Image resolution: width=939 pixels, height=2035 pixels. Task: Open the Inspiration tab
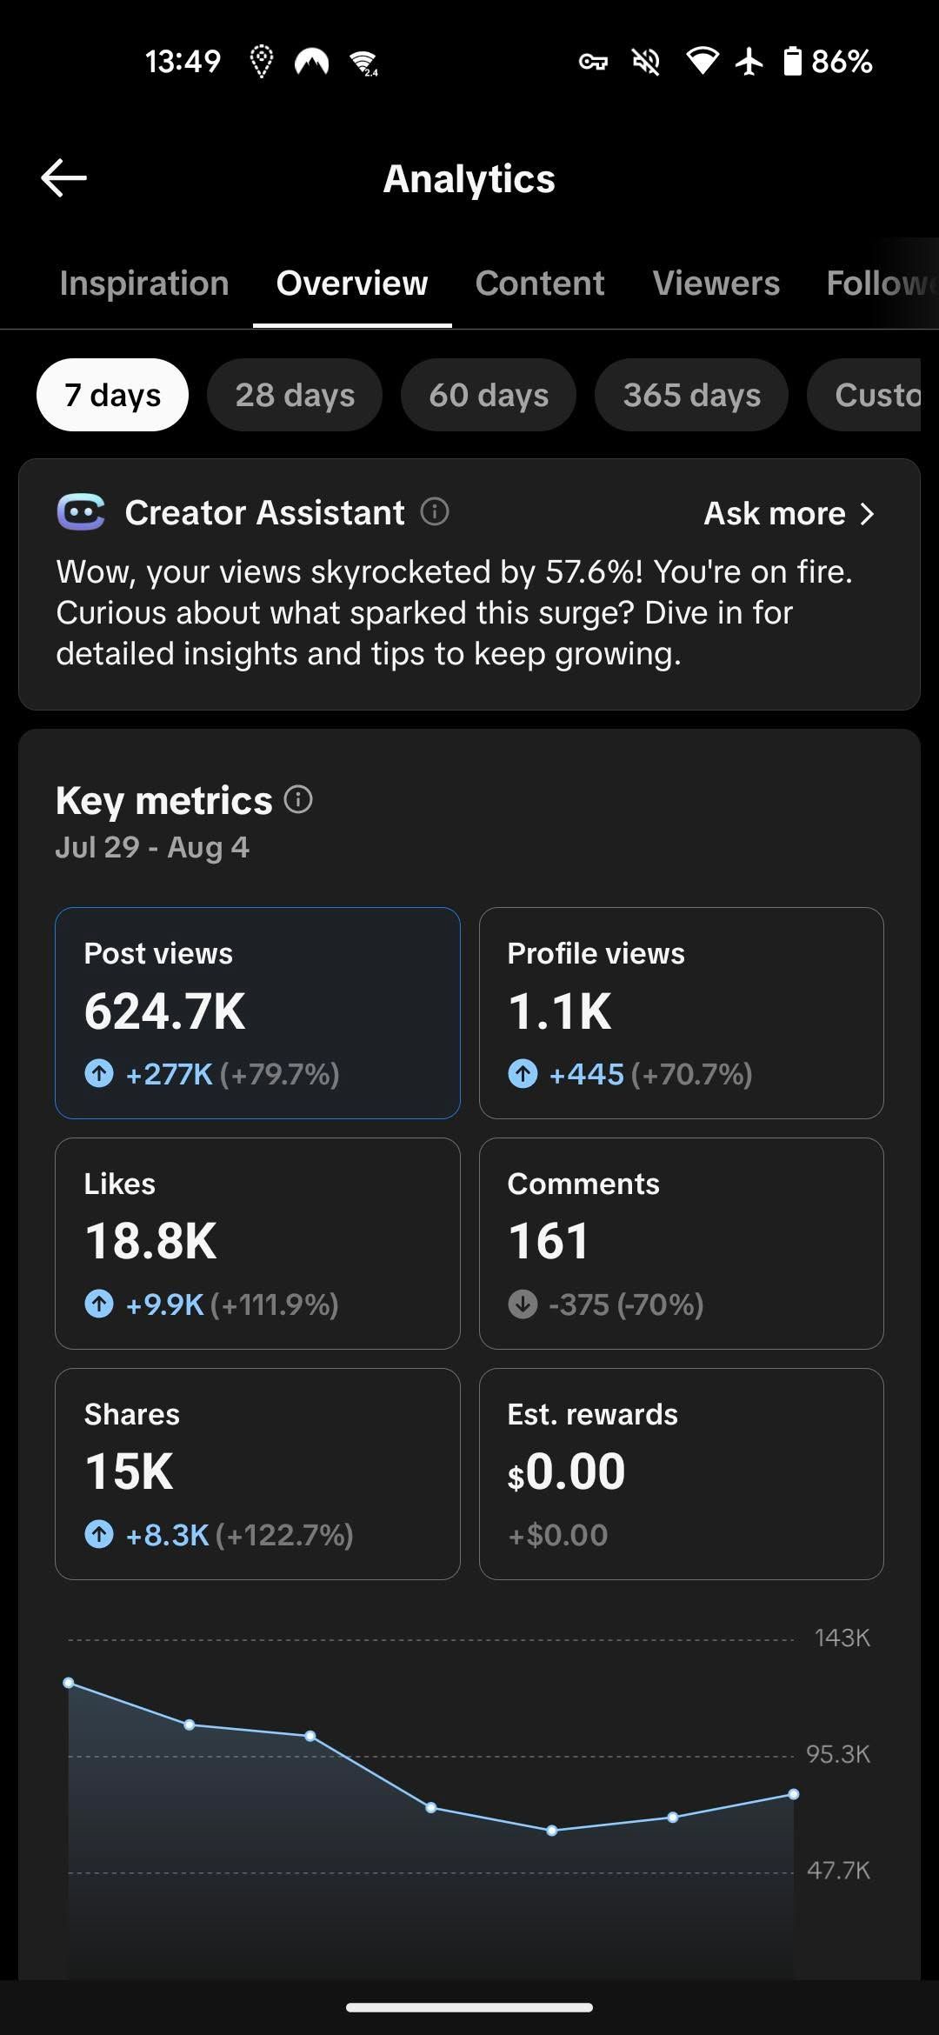coord(144,283)
